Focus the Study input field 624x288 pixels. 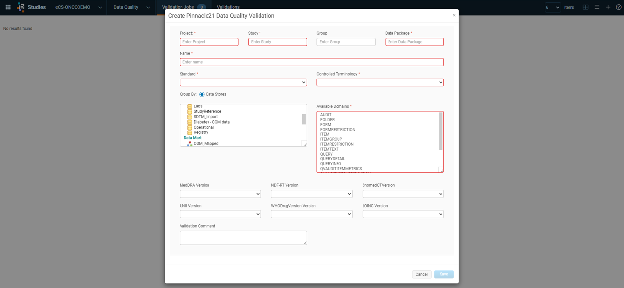278,42
